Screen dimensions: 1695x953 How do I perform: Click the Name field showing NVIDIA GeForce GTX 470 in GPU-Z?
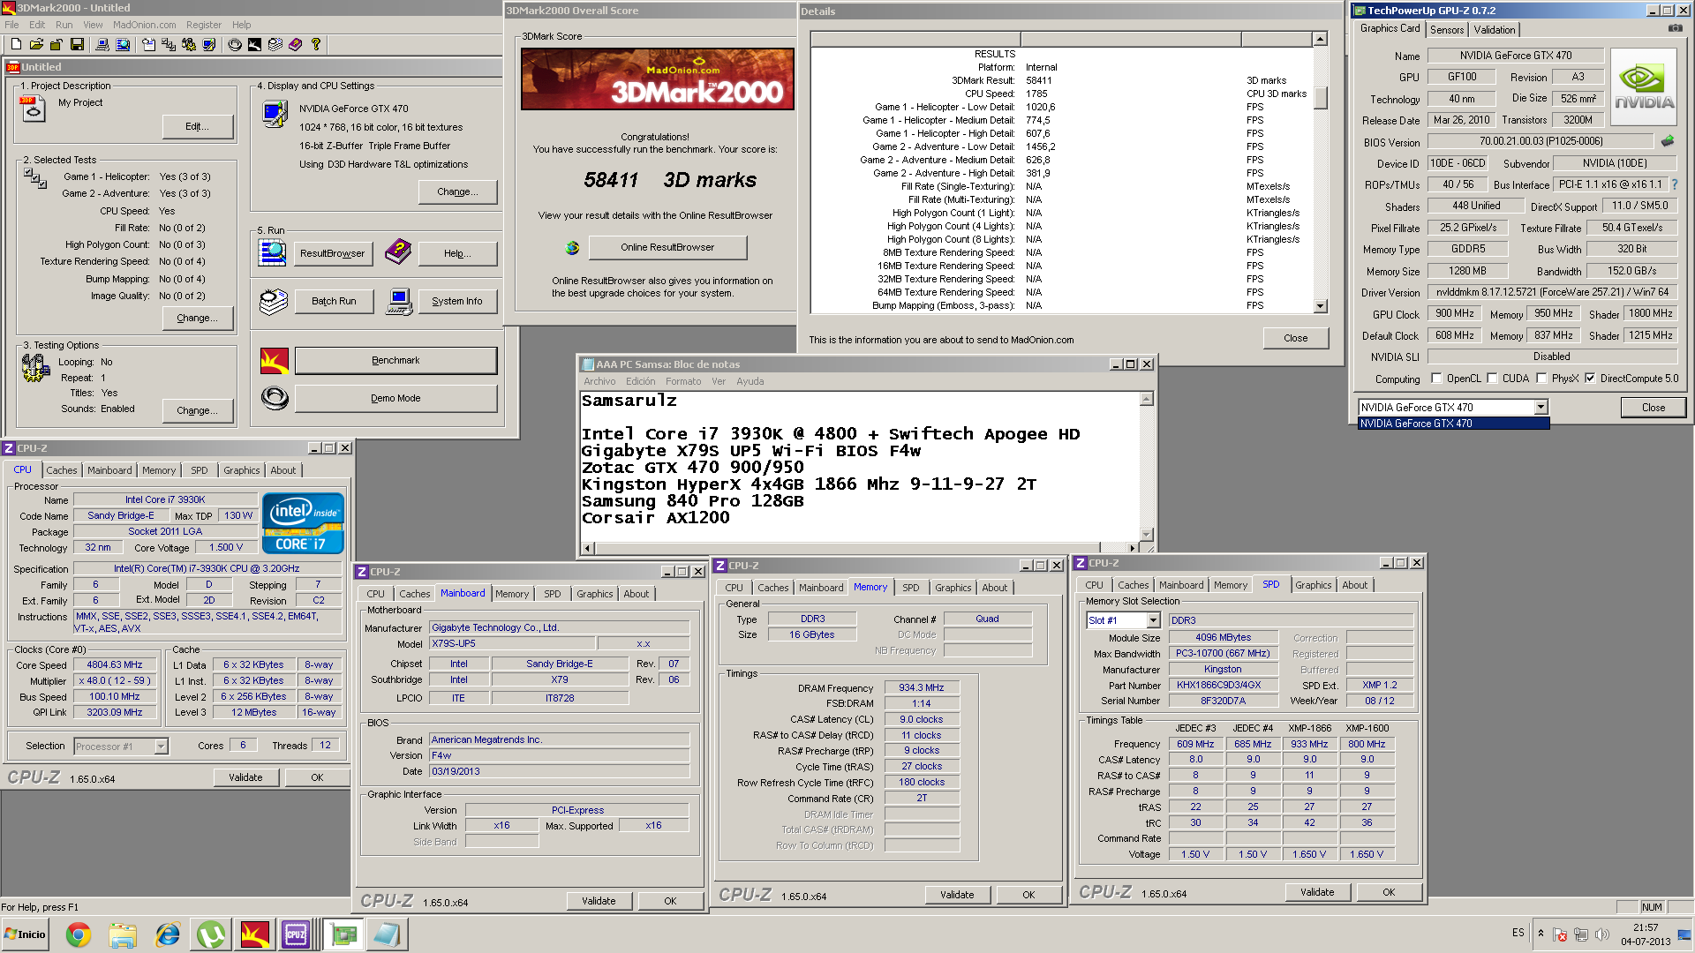pyautogui.click(x=1514, y=56)
